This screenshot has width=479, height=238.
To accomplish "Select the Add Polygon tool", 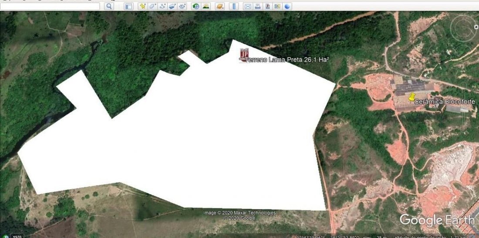I will coord(152,6).
